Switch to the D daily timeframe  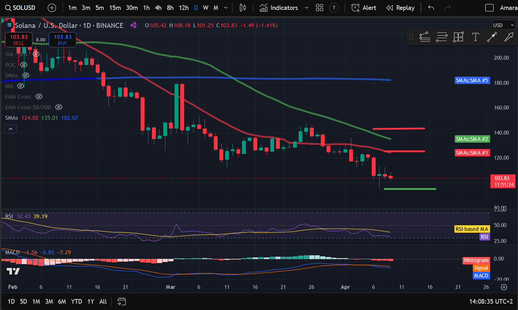[x=196, y=8]
